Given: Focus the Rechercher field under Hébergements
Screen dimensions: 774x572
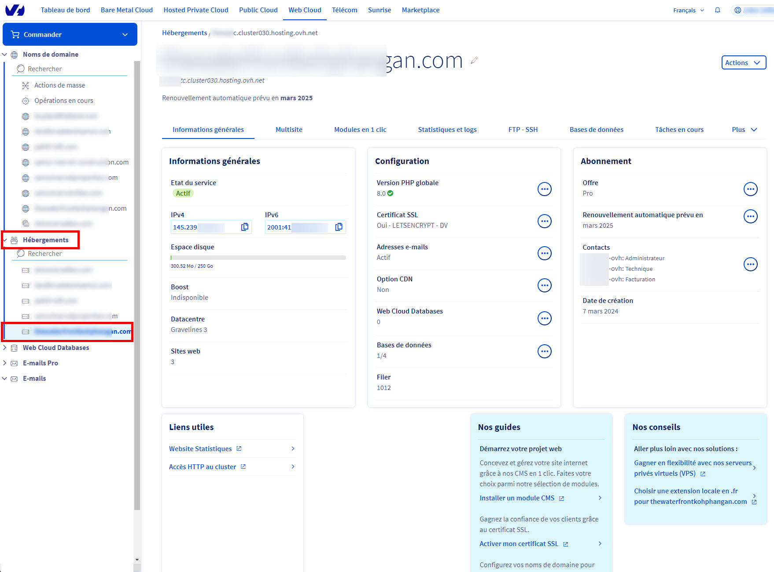Looking at the screenshot, I should pyautogui.click(x=70, y=254).
